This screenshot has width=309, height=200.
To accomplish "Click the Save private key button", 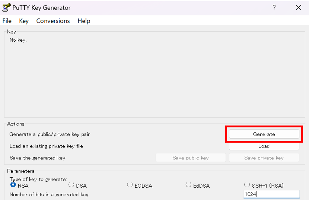I will tap(264, 158).
